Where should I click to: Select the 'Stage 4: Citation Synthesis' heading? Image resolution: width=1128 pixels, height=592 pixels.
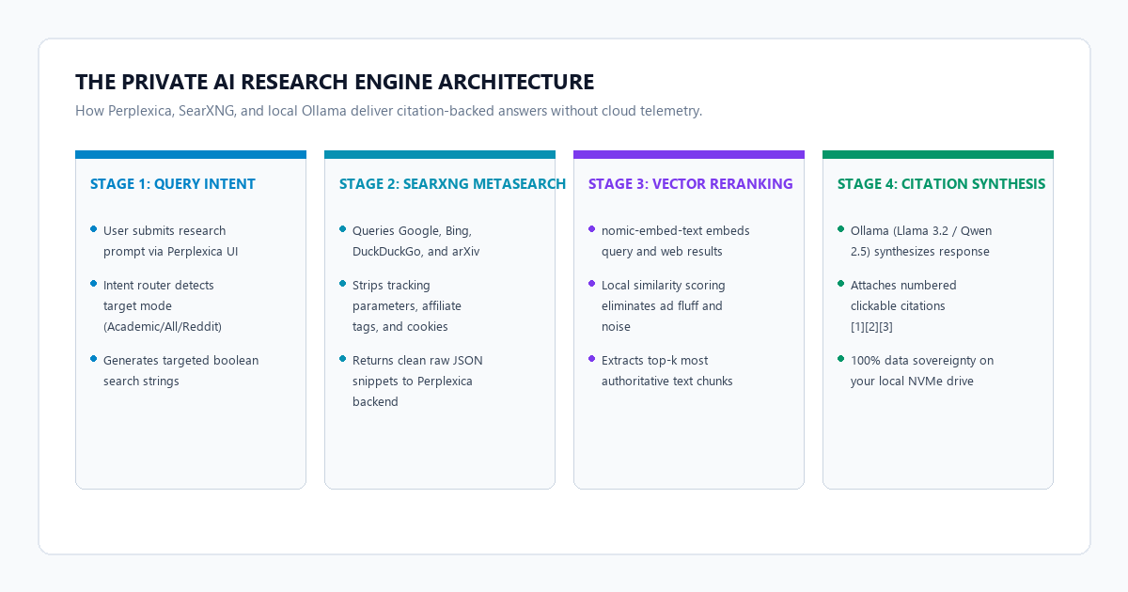coord(941,184)
